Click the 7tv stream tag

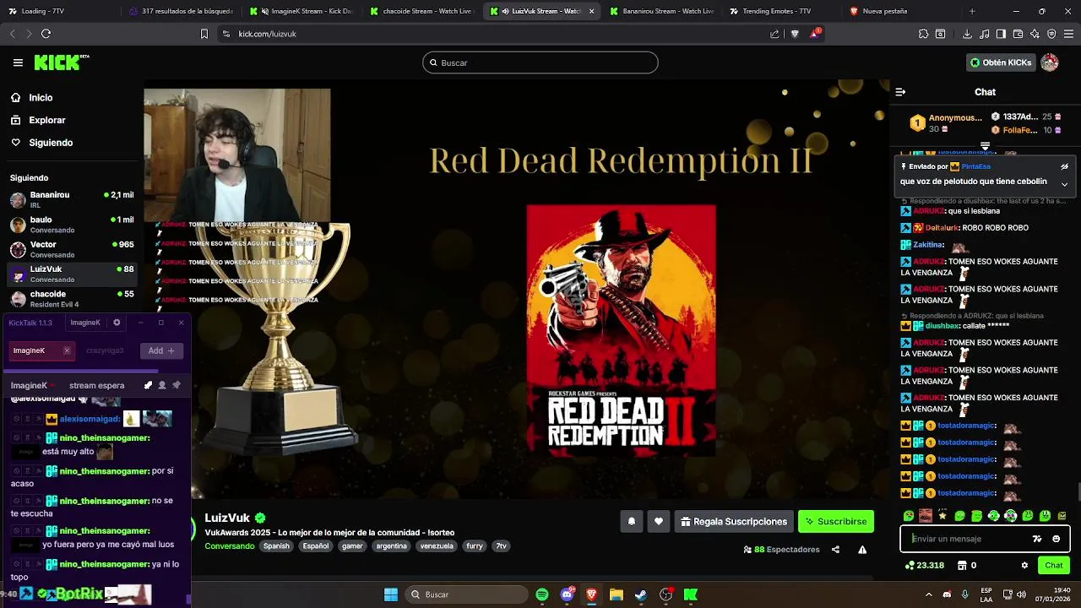click(501, 546)
